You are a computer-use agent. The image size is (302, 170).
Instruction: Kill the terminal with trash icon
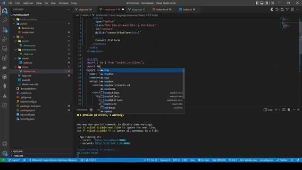289,110
